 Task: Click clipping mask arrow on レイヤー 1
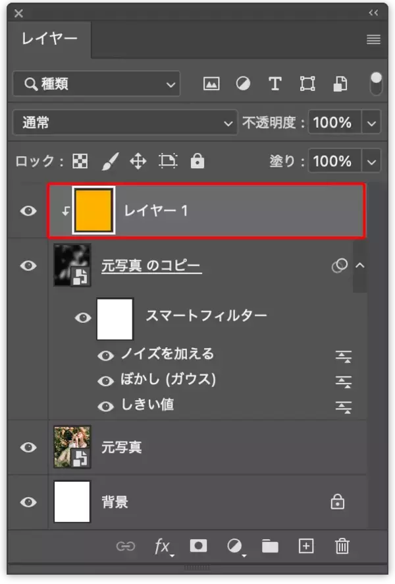[x=65, y=211]
